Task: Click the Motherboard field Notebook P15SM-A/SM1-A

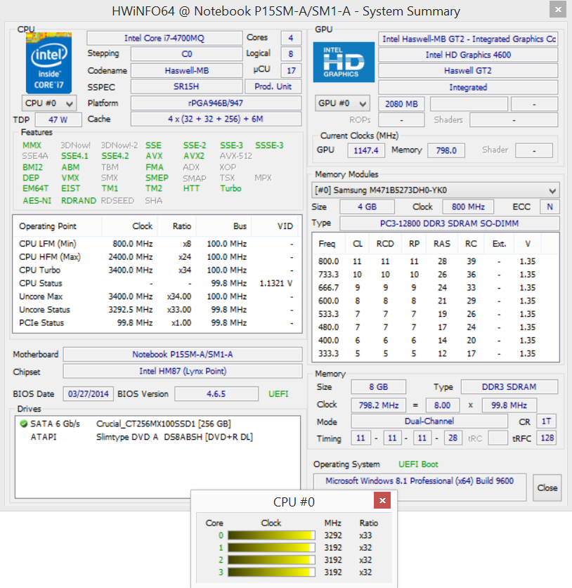Action: [x=183, y=354]
